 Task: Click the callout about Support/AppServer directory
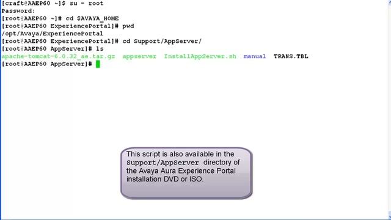point(186,174)
